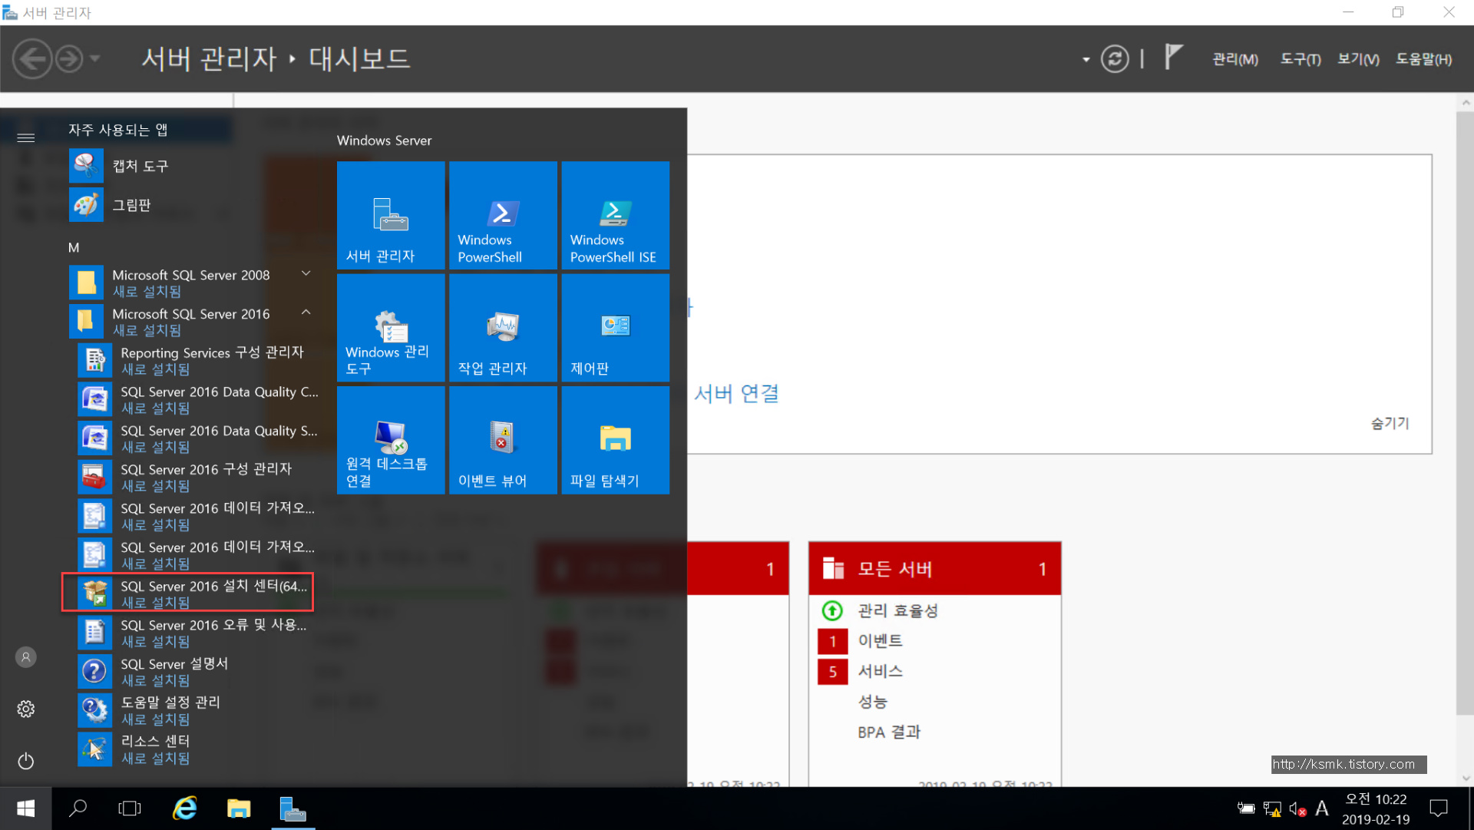Open the 도구(T) menu

(x=1300, y=59)
